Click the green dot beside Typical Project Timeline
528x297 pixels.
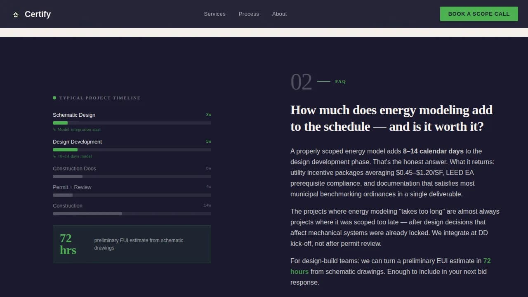tap(54, 98)
